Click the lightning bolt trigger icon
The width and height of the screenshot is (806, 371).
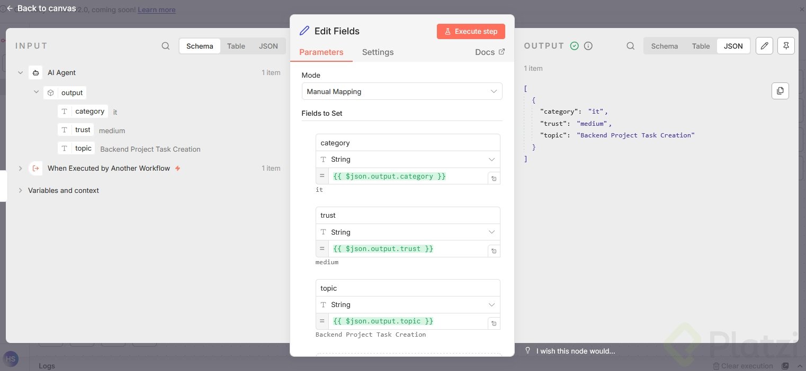[177, 169]
